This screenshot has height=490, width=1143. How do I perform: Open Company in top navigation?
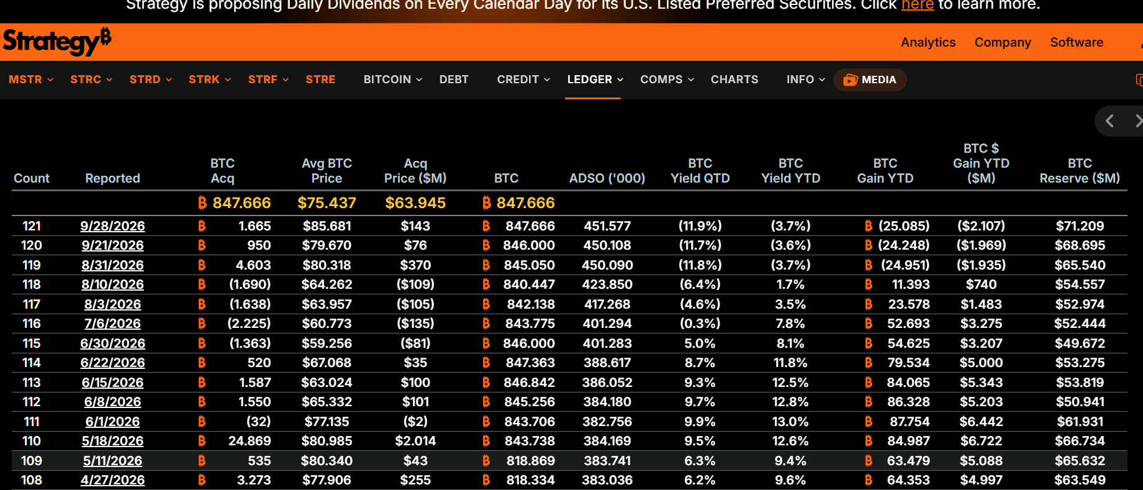tap(1003, 42)
